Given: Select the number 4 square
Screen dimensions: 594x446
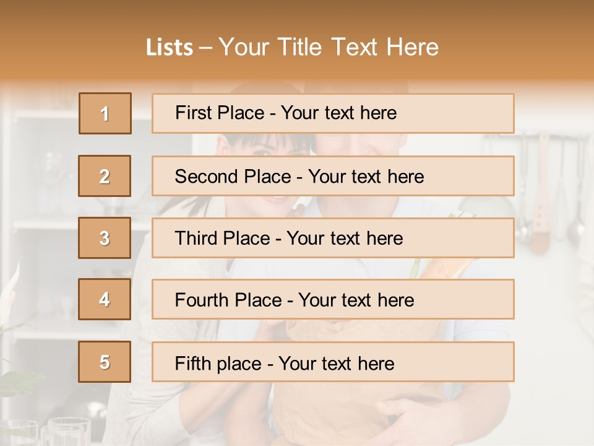Looking at the screenshot, I should [x=105, y=300].
